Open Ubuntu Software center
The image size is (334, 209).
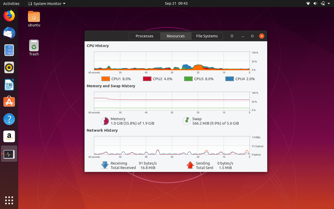coord(9,102)
